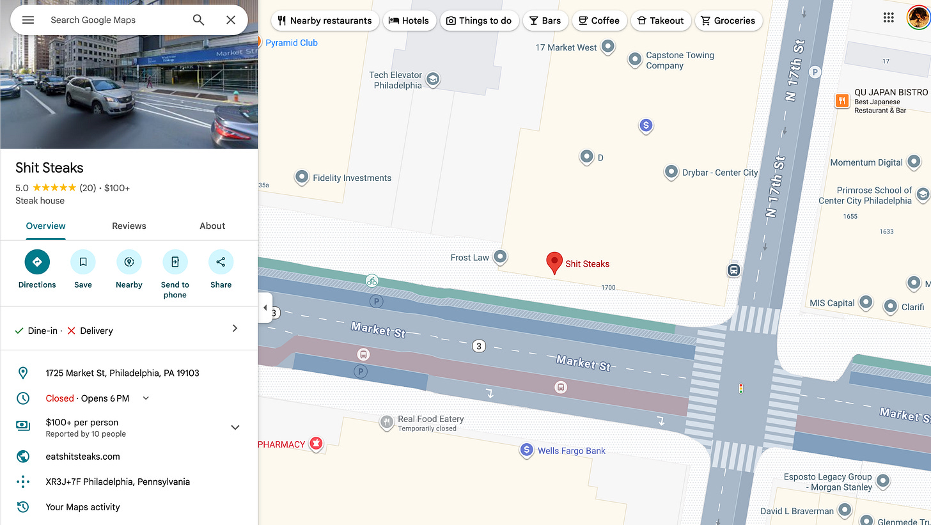Filter by Nearby restaurants chip
Viewport: 931px width, 525px height.
[x=325, y=20]
